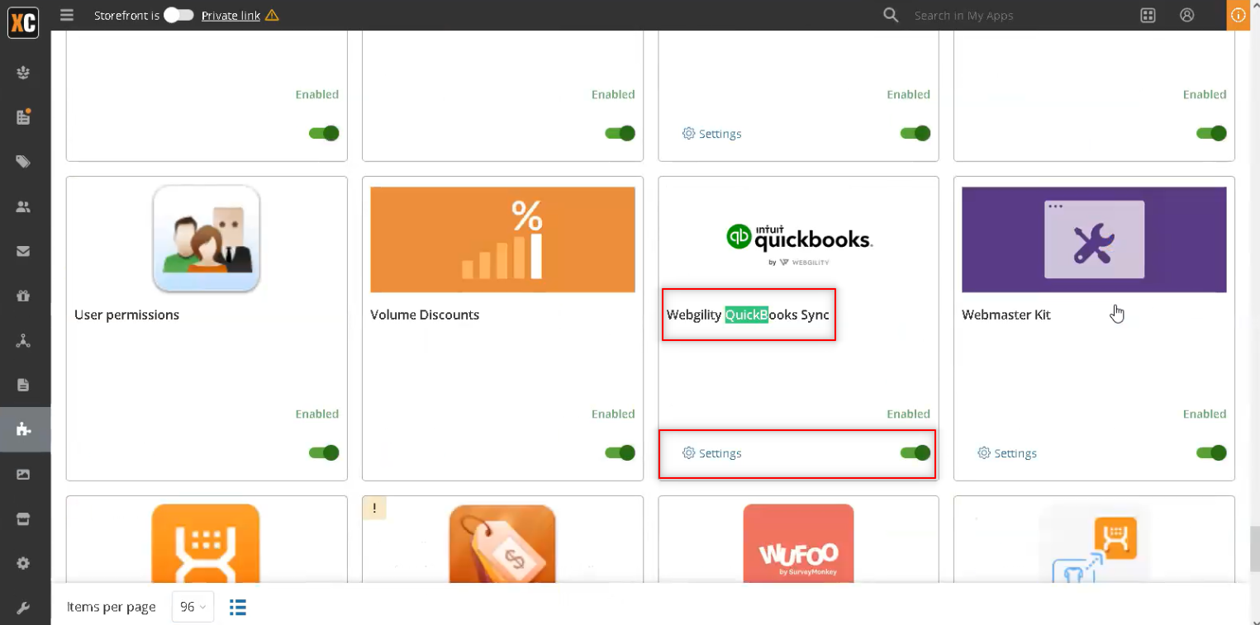This screenshot has height=625, width=1260.
Task: Click the Wufoo by SurveyMonkey thumbnail
Action: coord(798,543)
